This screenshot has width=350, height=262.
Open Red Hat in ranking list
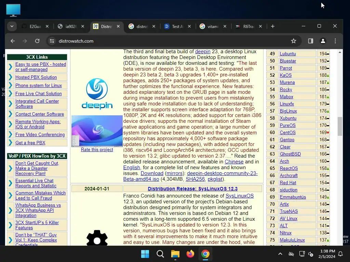click(288, 183)
